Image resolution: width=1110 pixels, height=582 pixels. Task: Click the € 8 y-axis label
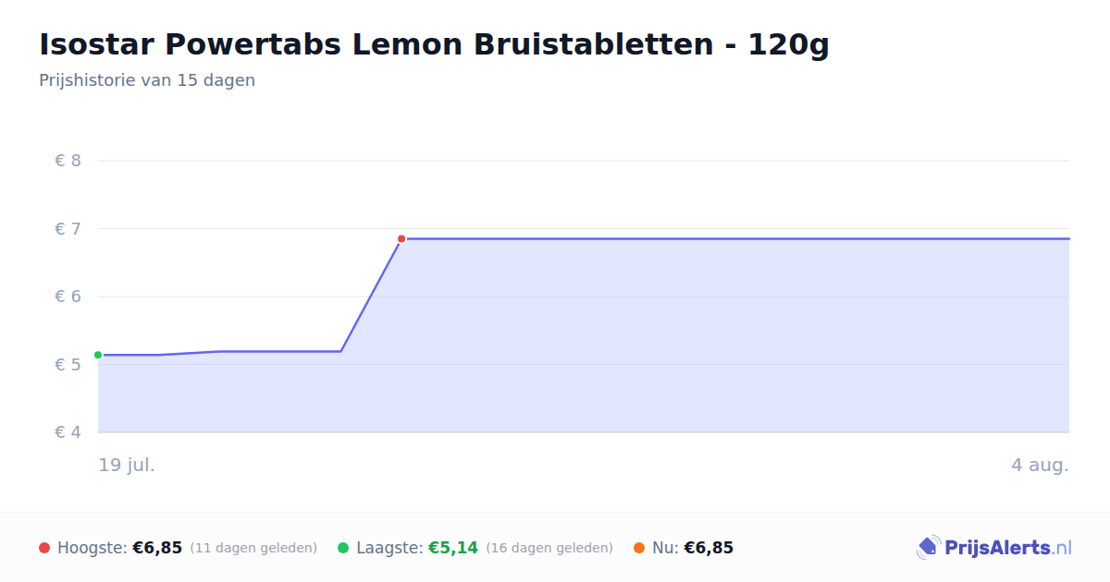click(68, 161)
